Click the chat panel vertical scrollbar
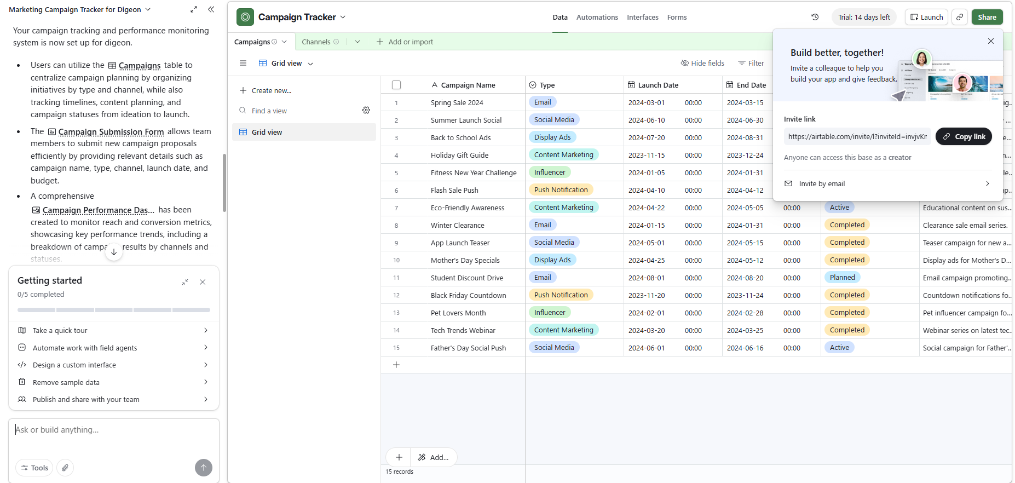 [x=224, y=183]
